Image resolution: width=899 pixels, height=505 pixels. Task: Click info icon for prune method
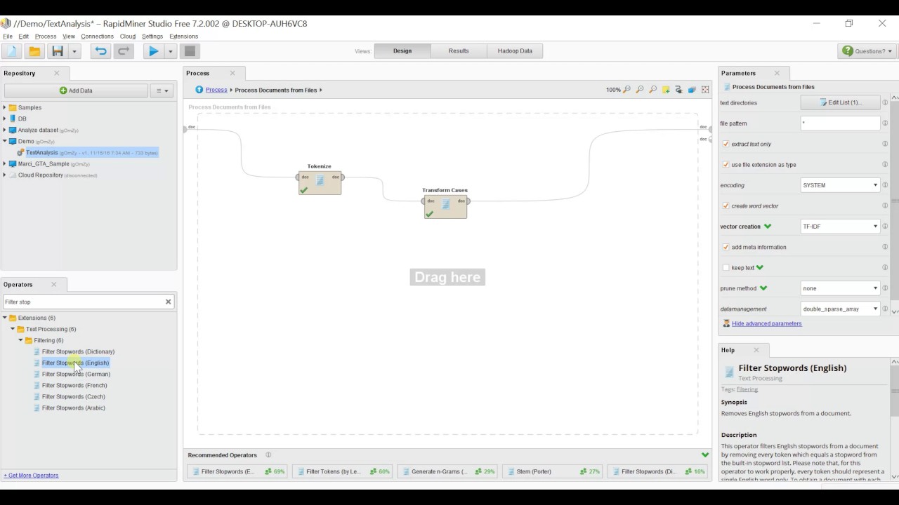click(885, 288)
